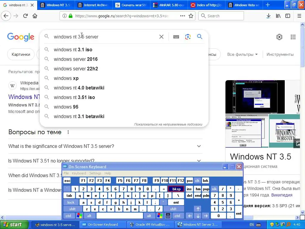Switch to Windows Vista tab
The image size is (305, 229).
[244, 5]
